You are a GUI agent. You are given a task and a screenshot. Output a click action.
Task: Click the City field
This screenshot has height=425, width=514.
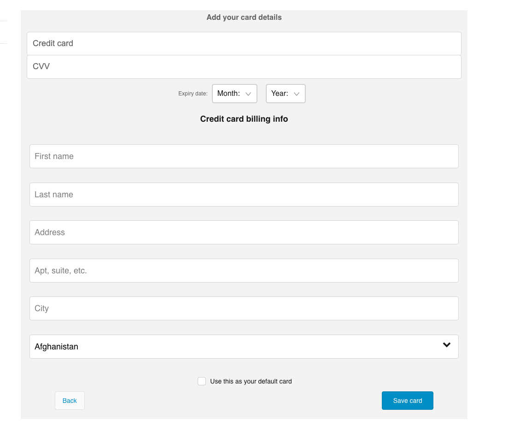pyautogui.click(x=244, y=308)
